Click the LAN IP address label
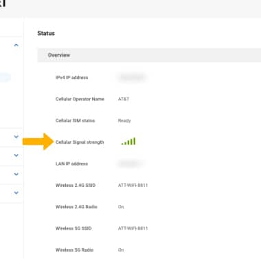The height and width of the screenshot is (275, 261). pos(71,164)
